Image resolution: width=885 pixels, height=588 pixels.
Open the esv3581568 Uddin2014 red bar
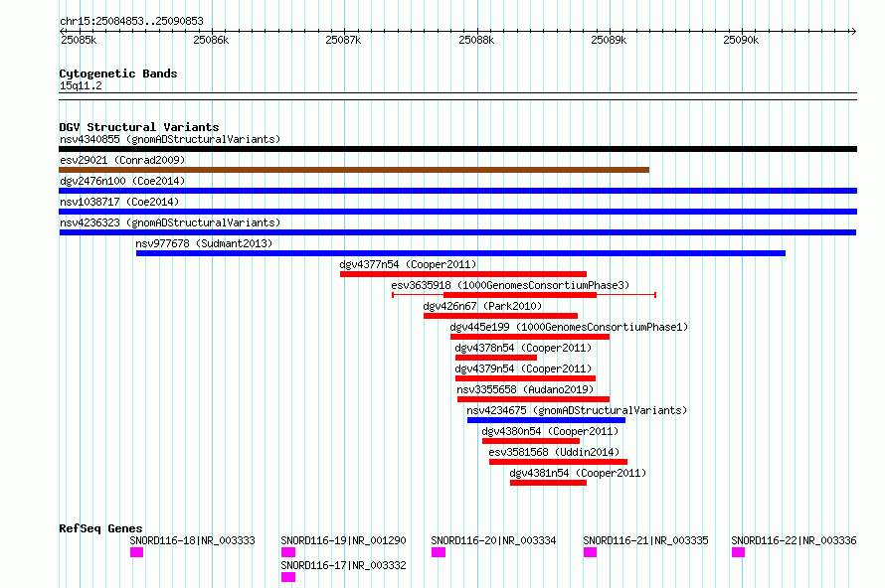coord(558,462)
